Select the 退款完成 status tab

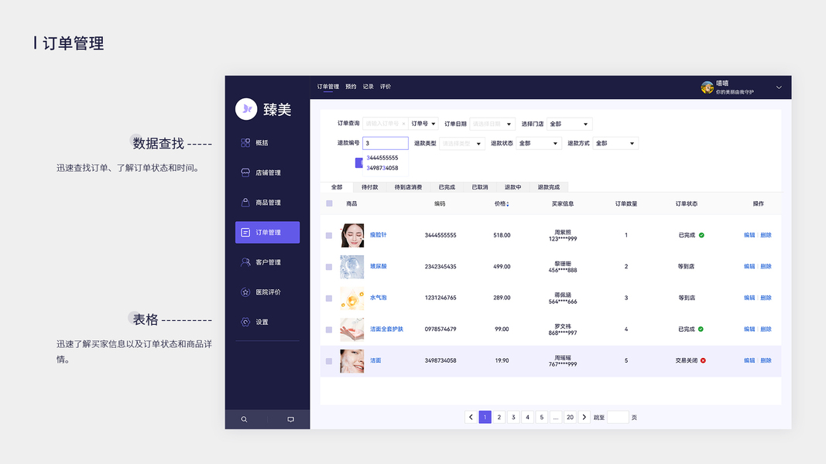pyautogui.click(x=548, y=187)
